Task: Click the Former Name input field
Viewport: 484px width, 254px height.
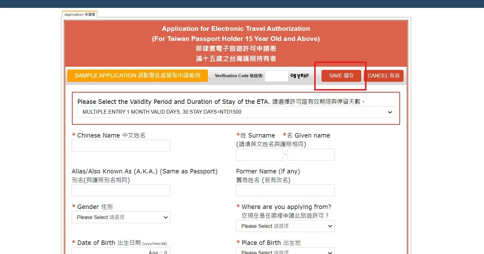Action: [285, 190]
